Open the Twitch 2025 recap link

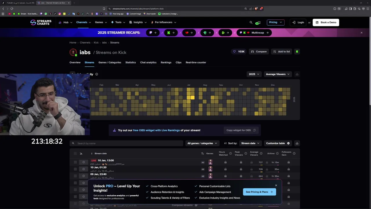153,33
